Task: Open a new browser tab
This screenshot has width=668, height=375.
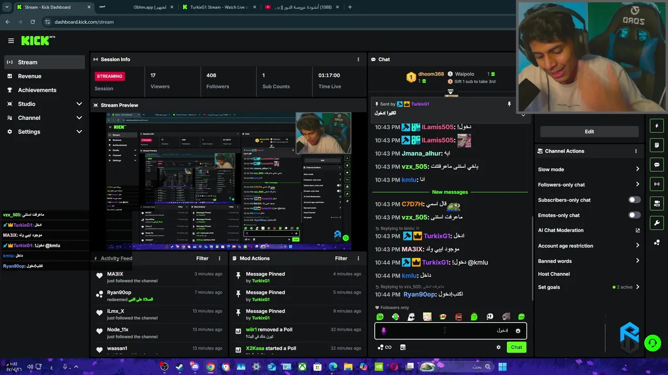Action: [350, 7]
